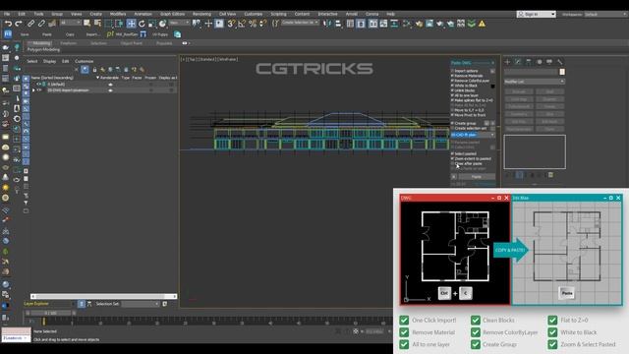Open the Display tab in command panel

click(x=549, y=62)
